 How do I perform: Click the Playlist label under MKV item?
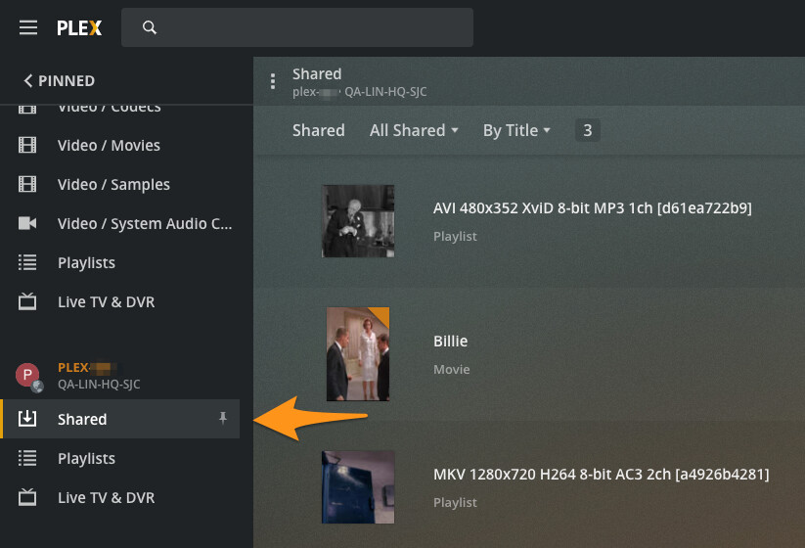tap(455, 502)
